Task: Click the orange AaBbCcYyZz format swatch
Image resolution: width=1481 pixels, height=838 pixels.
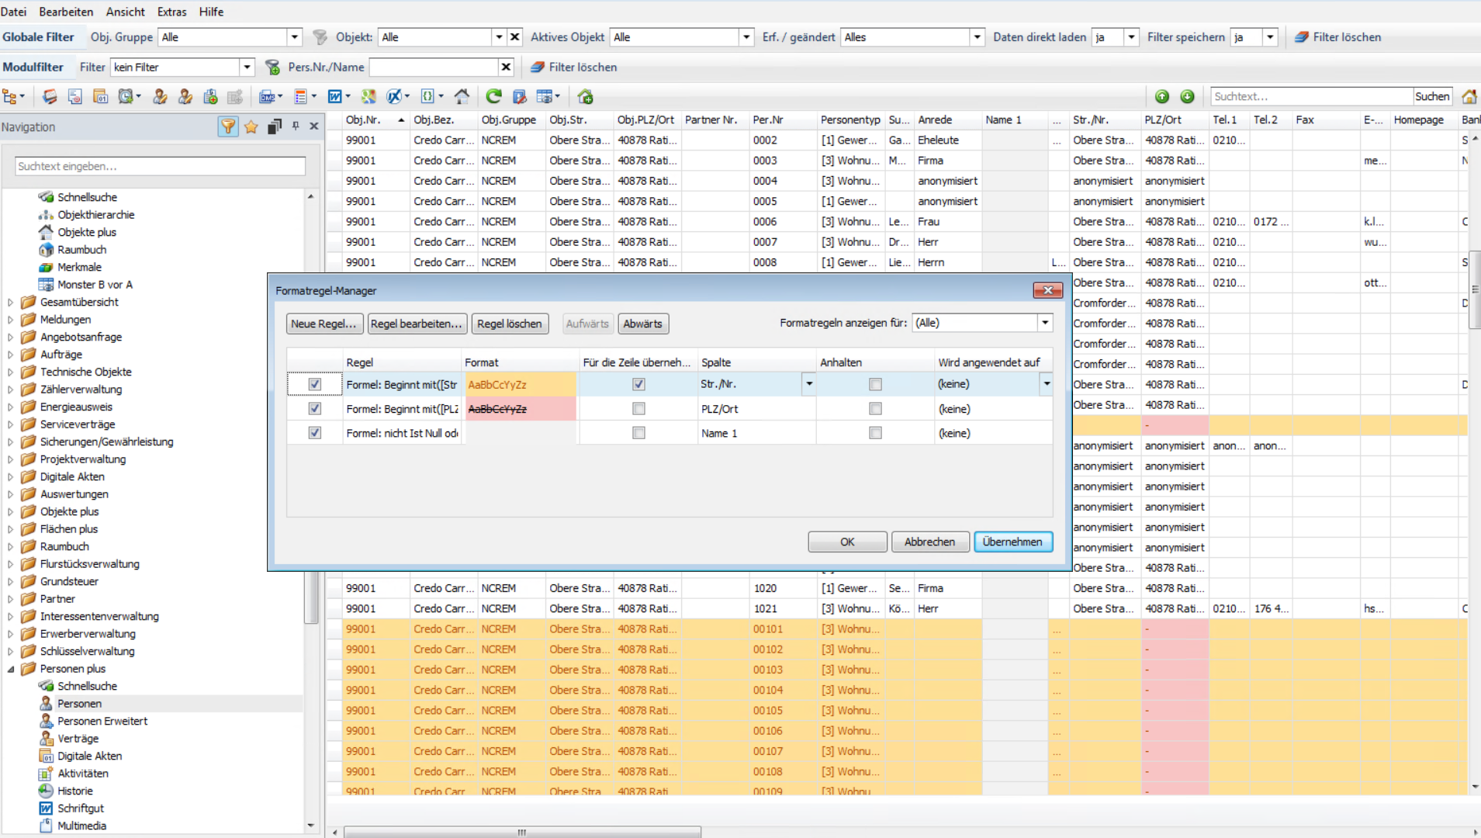Action: [521, 384]
